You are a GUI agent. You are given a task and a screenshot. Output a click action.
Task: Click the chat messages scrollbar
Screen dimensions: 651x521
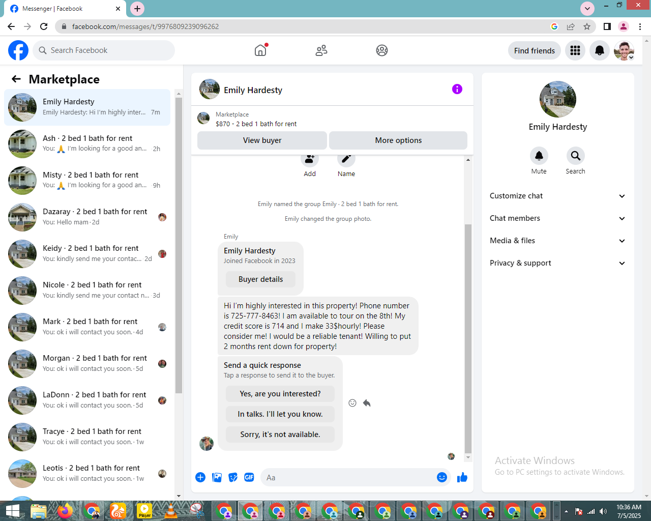click(468, 338)
